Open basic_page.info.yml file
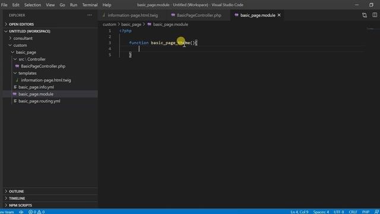The height and width of the screenshot is (214, 380). pos(36,87)
